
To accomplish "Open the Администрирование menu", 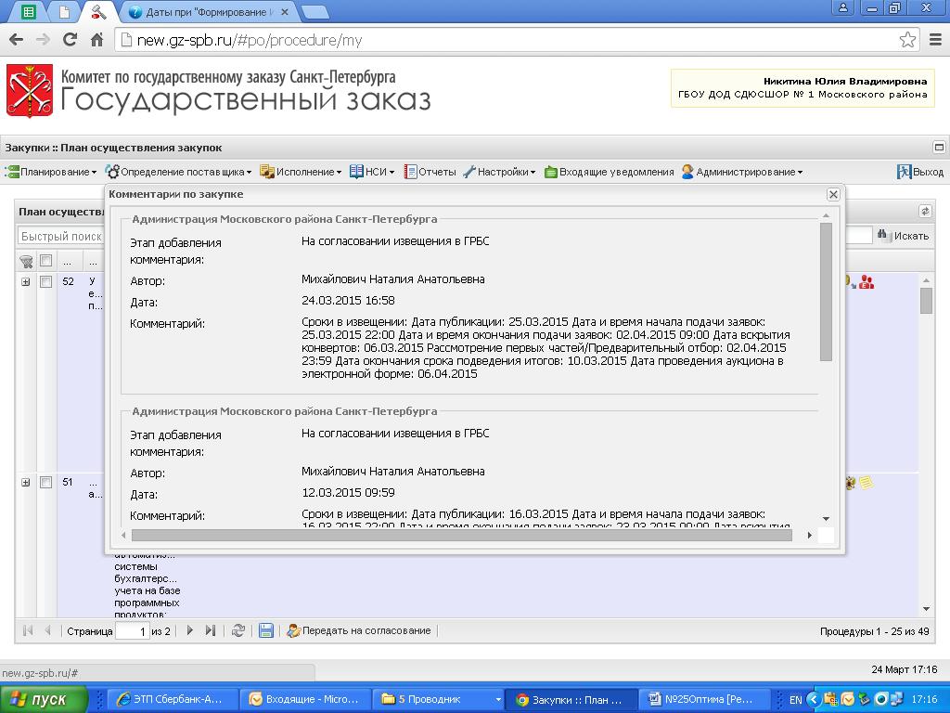I will (742, 172).
